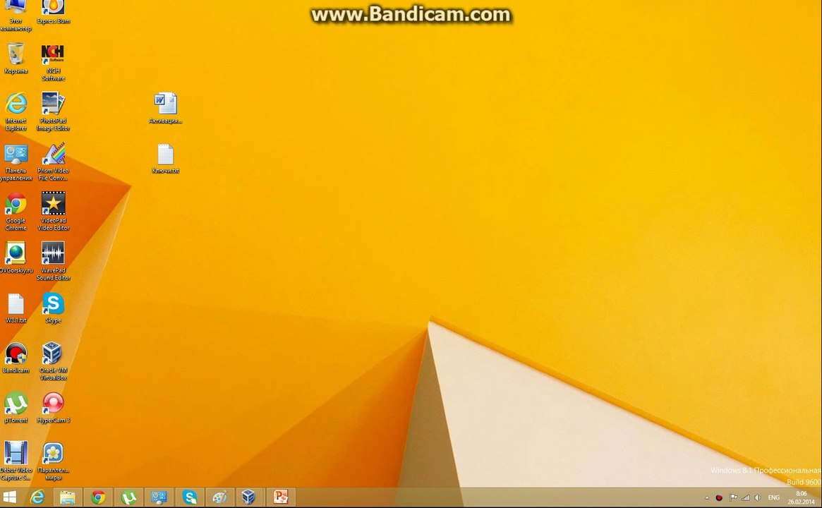Open Skype from the taskbar
This screenshot has width=822, height=508.
point(189,497)
